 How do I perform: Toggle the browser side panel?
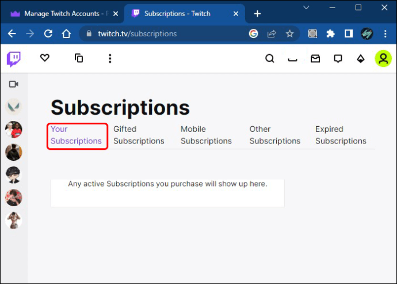(x=349, y=33)
